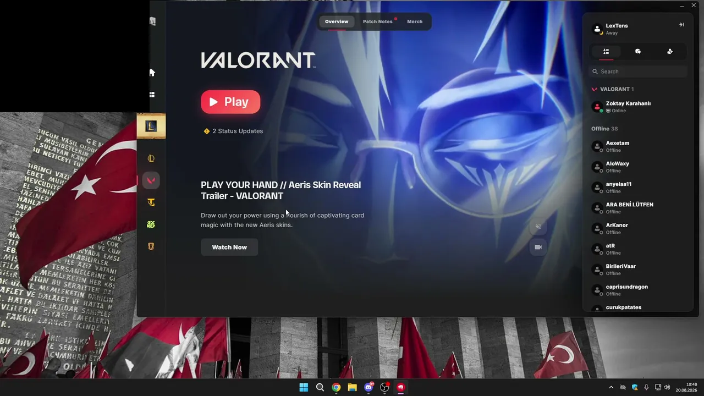This screenshot has height=396, width=704.
Task: Minimize the Riot Client window
Action: (x=682, y=5)
